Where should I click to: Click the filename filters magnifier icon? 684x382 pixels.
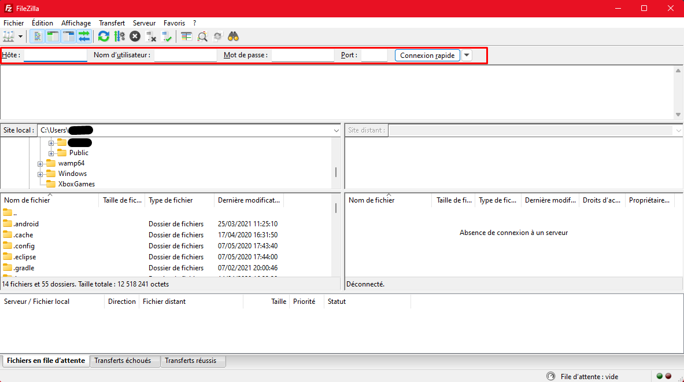202,36
